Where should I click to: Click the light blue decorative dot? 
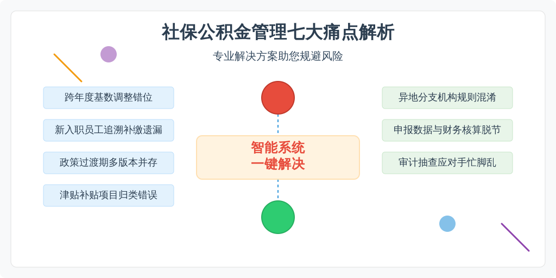(x=447, y=224)
